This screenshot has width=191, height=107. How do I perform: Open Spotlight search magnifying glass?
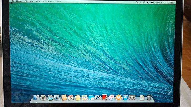point(168,3)
